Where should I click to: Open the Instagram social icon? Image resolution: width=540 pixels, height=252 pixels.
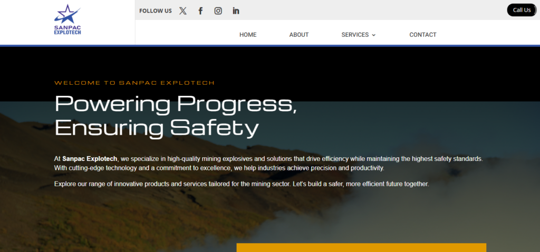(x=218, y=11)
